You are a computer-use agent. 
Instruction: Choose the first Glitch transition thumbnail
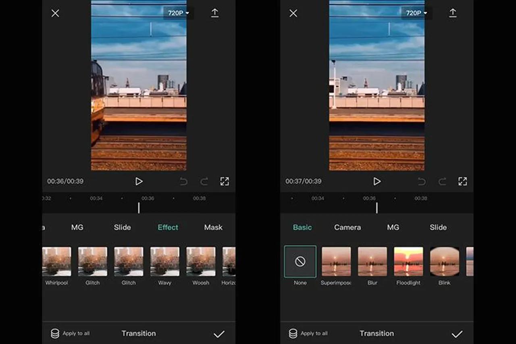(92, 262)
